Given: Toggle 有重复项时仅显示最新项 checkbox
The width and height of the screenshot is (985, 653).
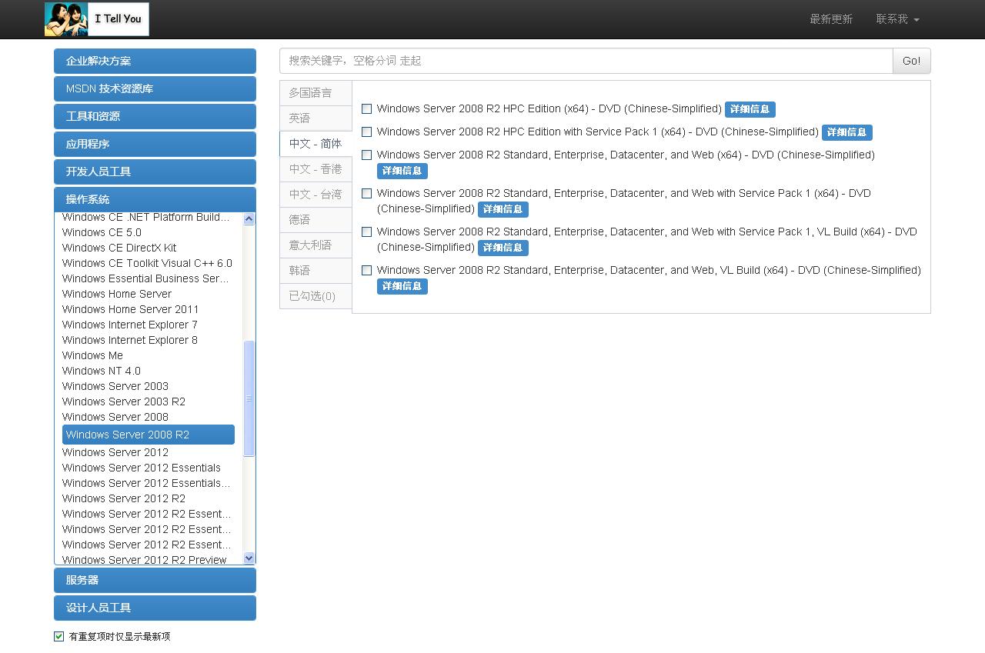Looking at the screenshot, I should [x=58, y=636].
